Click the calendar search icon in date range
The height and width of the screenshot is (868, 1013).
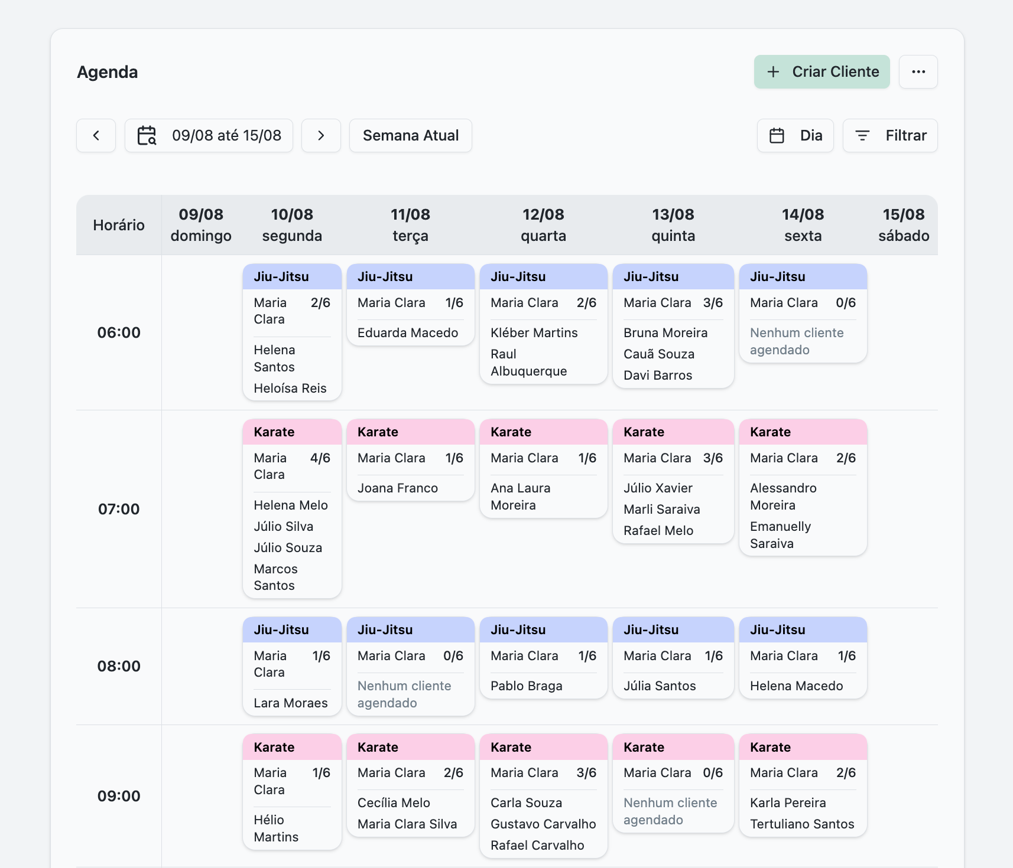coord(147,135)
